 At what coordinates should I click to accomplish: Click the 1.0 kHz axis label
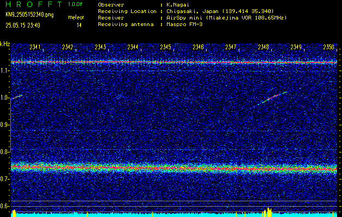point(4,98)
